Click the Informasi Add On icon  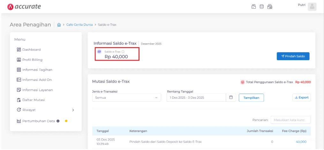[19, 80]
